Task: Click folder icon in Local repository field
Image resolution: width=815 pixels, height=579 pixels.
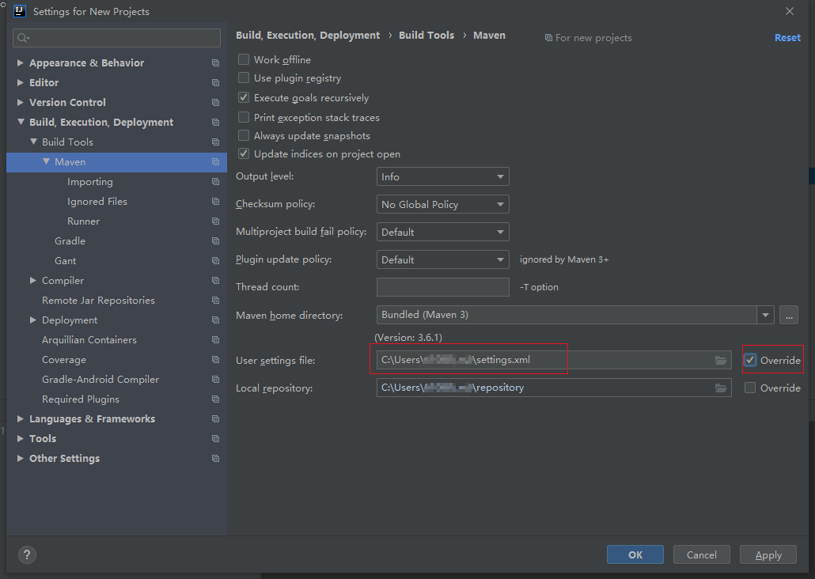Action: click(720, 388)
